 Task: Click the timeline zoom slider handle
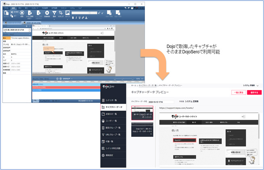(123, 79)
